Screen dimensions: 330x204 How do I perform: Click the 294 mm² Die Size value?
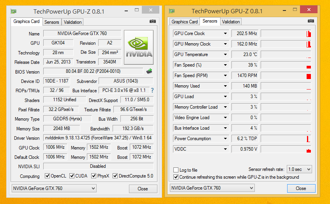click(x=110, y=53)
